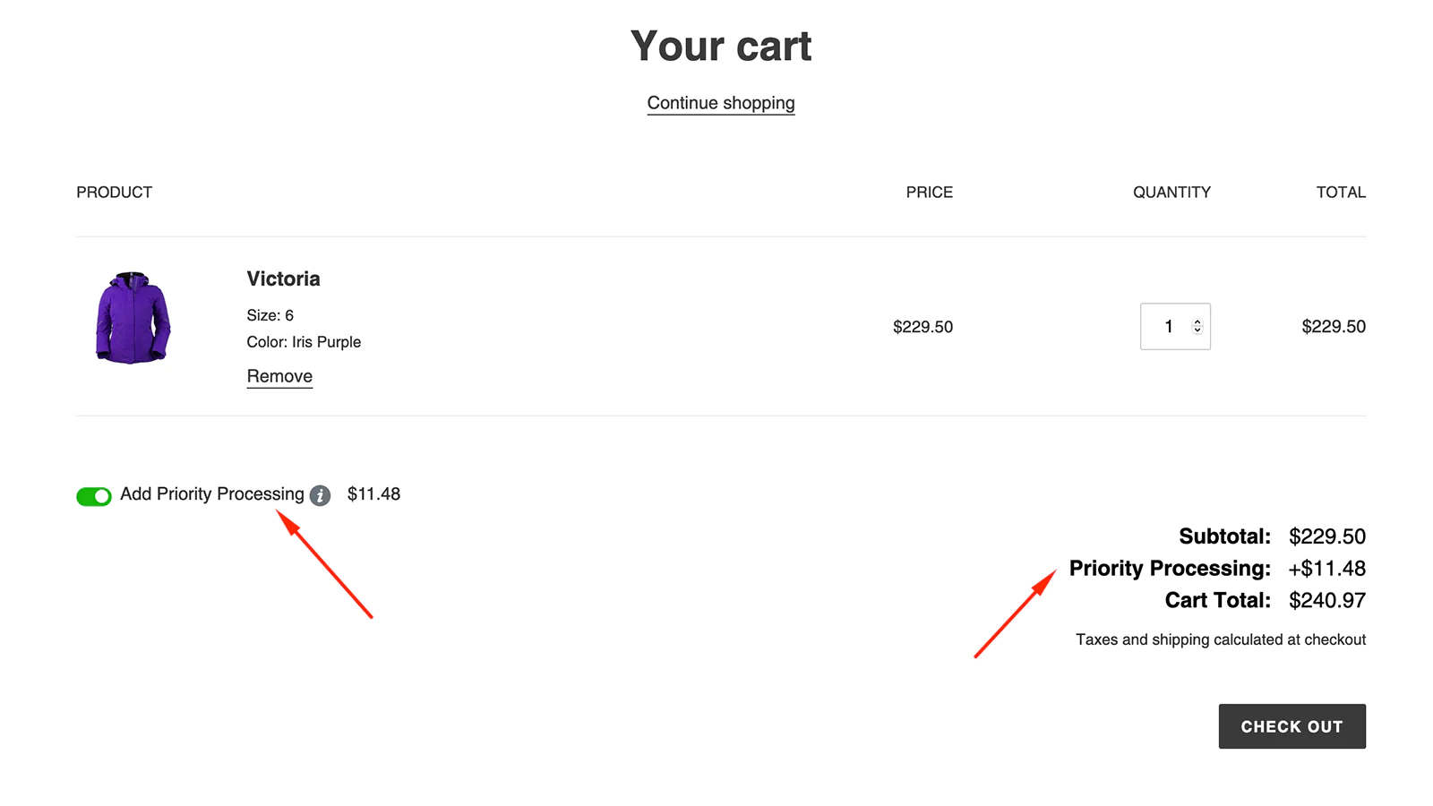Click the Priority Processing summary line +$11.48
The height and width of the screenshot is (806, 1433).
[x=1217, y=569]
